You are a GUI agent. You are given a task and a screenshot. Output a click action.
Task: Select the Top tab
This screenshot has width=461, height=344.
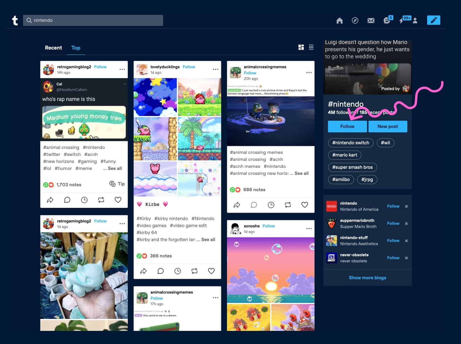point(76,48)
